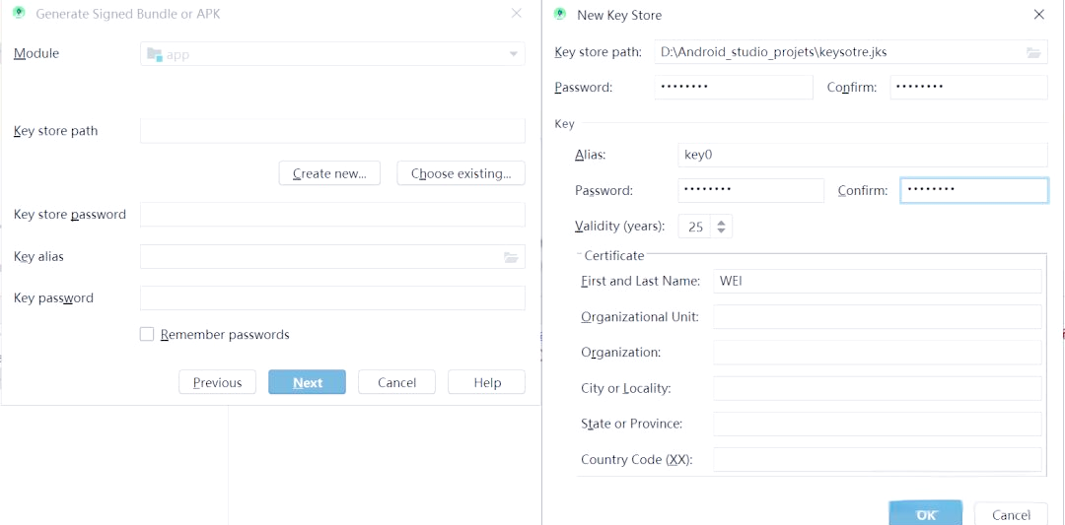The width and height of the screenshot is (1065, 525).
Task: Focus Key store path field in Generate Signed dialog
Action: point(333,131)
